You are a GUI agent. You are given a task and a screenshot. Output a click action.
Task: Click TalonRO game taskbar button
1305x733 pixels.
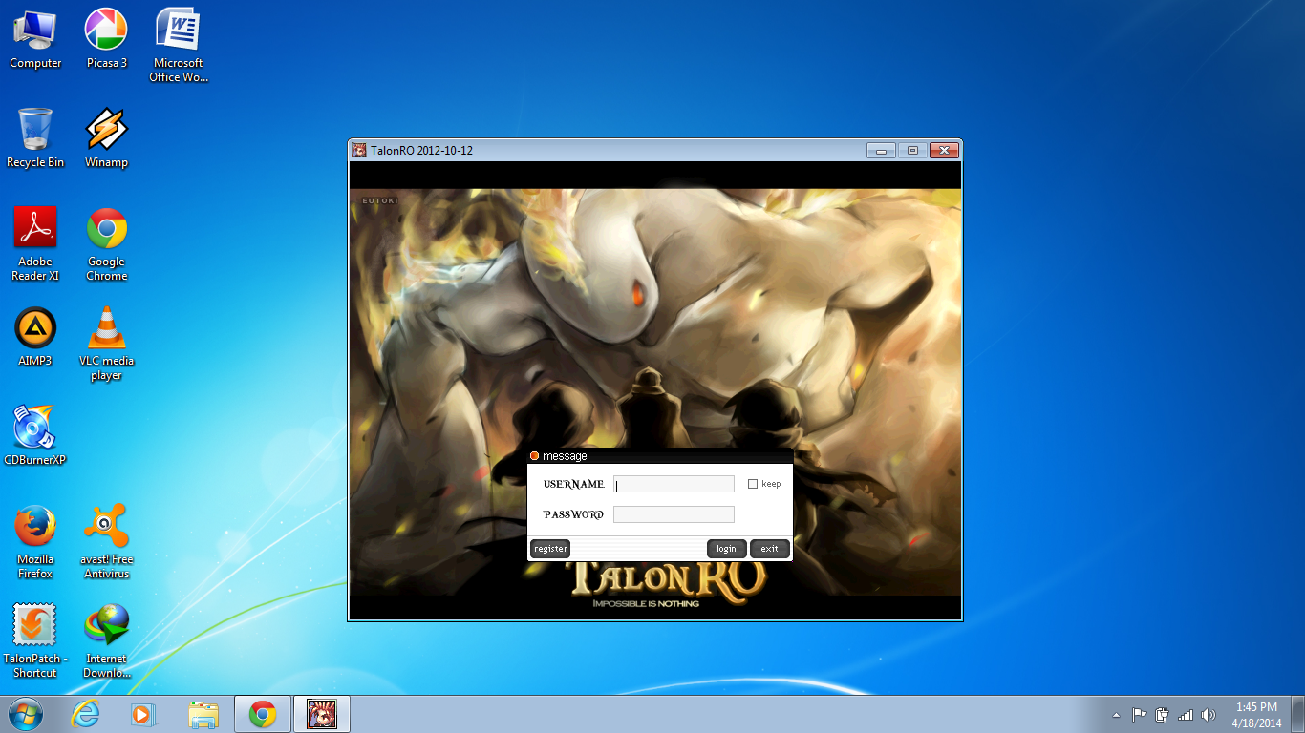tap(322, 714)
